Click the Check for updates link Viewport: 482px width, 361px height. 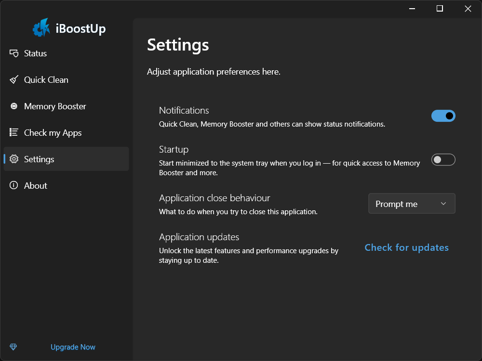coord(406,247)
